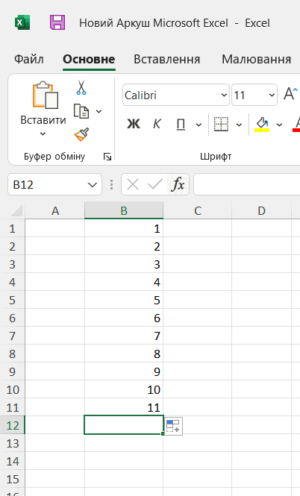The height and width of the screenshot is (496, 300).
Task: Select cell B6 containing 6
Action: 124,318
